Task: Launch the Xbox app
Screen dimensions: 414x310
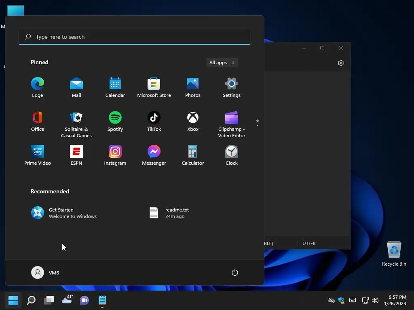Action: [193, 121]
